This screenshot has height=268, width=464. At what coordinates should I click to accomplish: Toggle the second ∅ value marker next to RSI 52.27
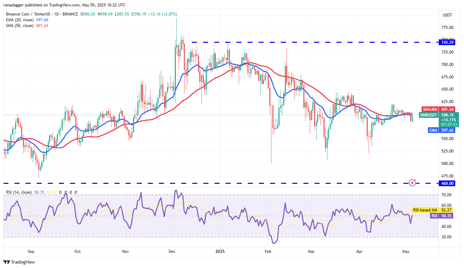[x=66, y=192]
